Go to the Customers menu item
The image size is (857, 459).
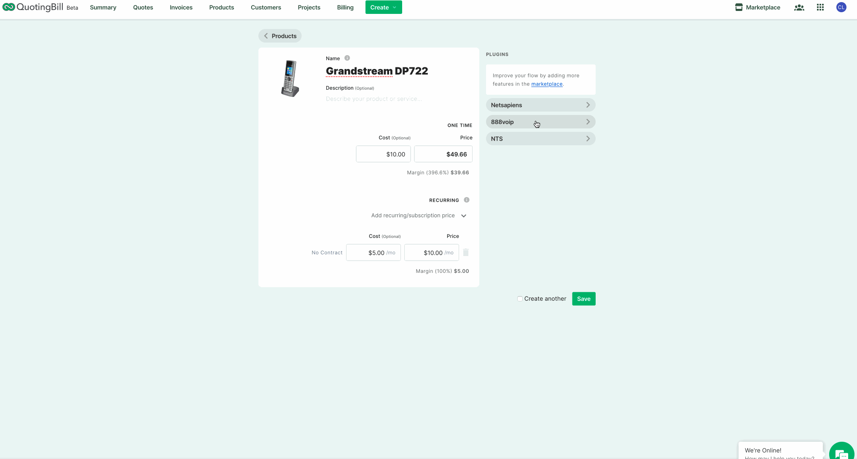(x=266, y=8)
